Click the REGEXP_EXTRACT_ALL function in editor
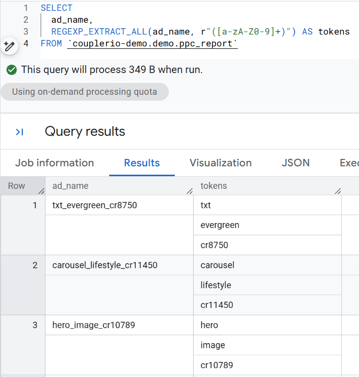Viewport: 359px width, 377px height. click(100, 32)
